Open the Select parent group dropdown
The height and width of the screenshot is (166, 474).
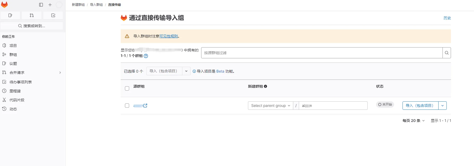coord(270,106)
